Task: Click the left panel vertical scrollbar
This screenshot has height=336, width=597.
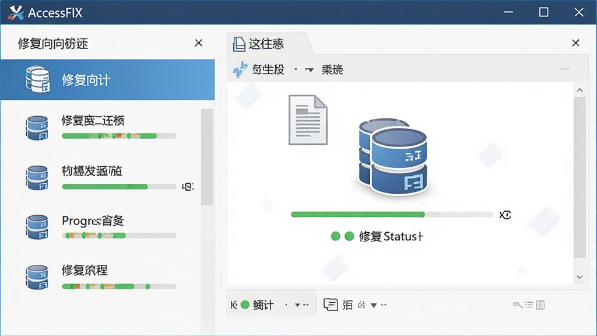Action: coord(207,157)
